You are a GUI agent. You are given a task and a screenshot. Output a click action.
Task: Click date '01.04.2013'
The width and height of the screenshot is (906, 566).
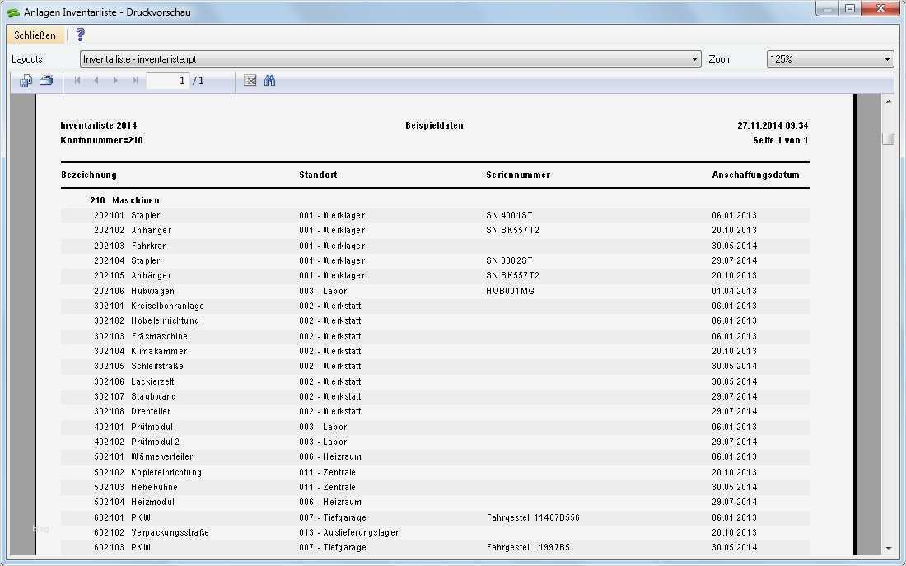735,291
